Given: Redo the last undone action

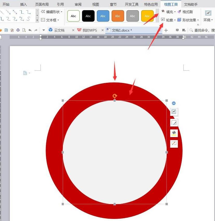Looking at the screenshot, I should click(36, 30).
